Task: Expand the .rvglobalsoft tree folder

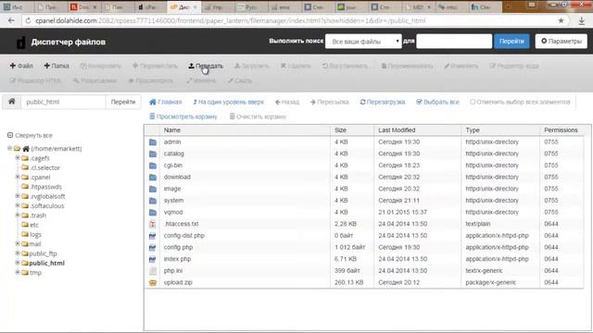Action: [x=18, y=196]
